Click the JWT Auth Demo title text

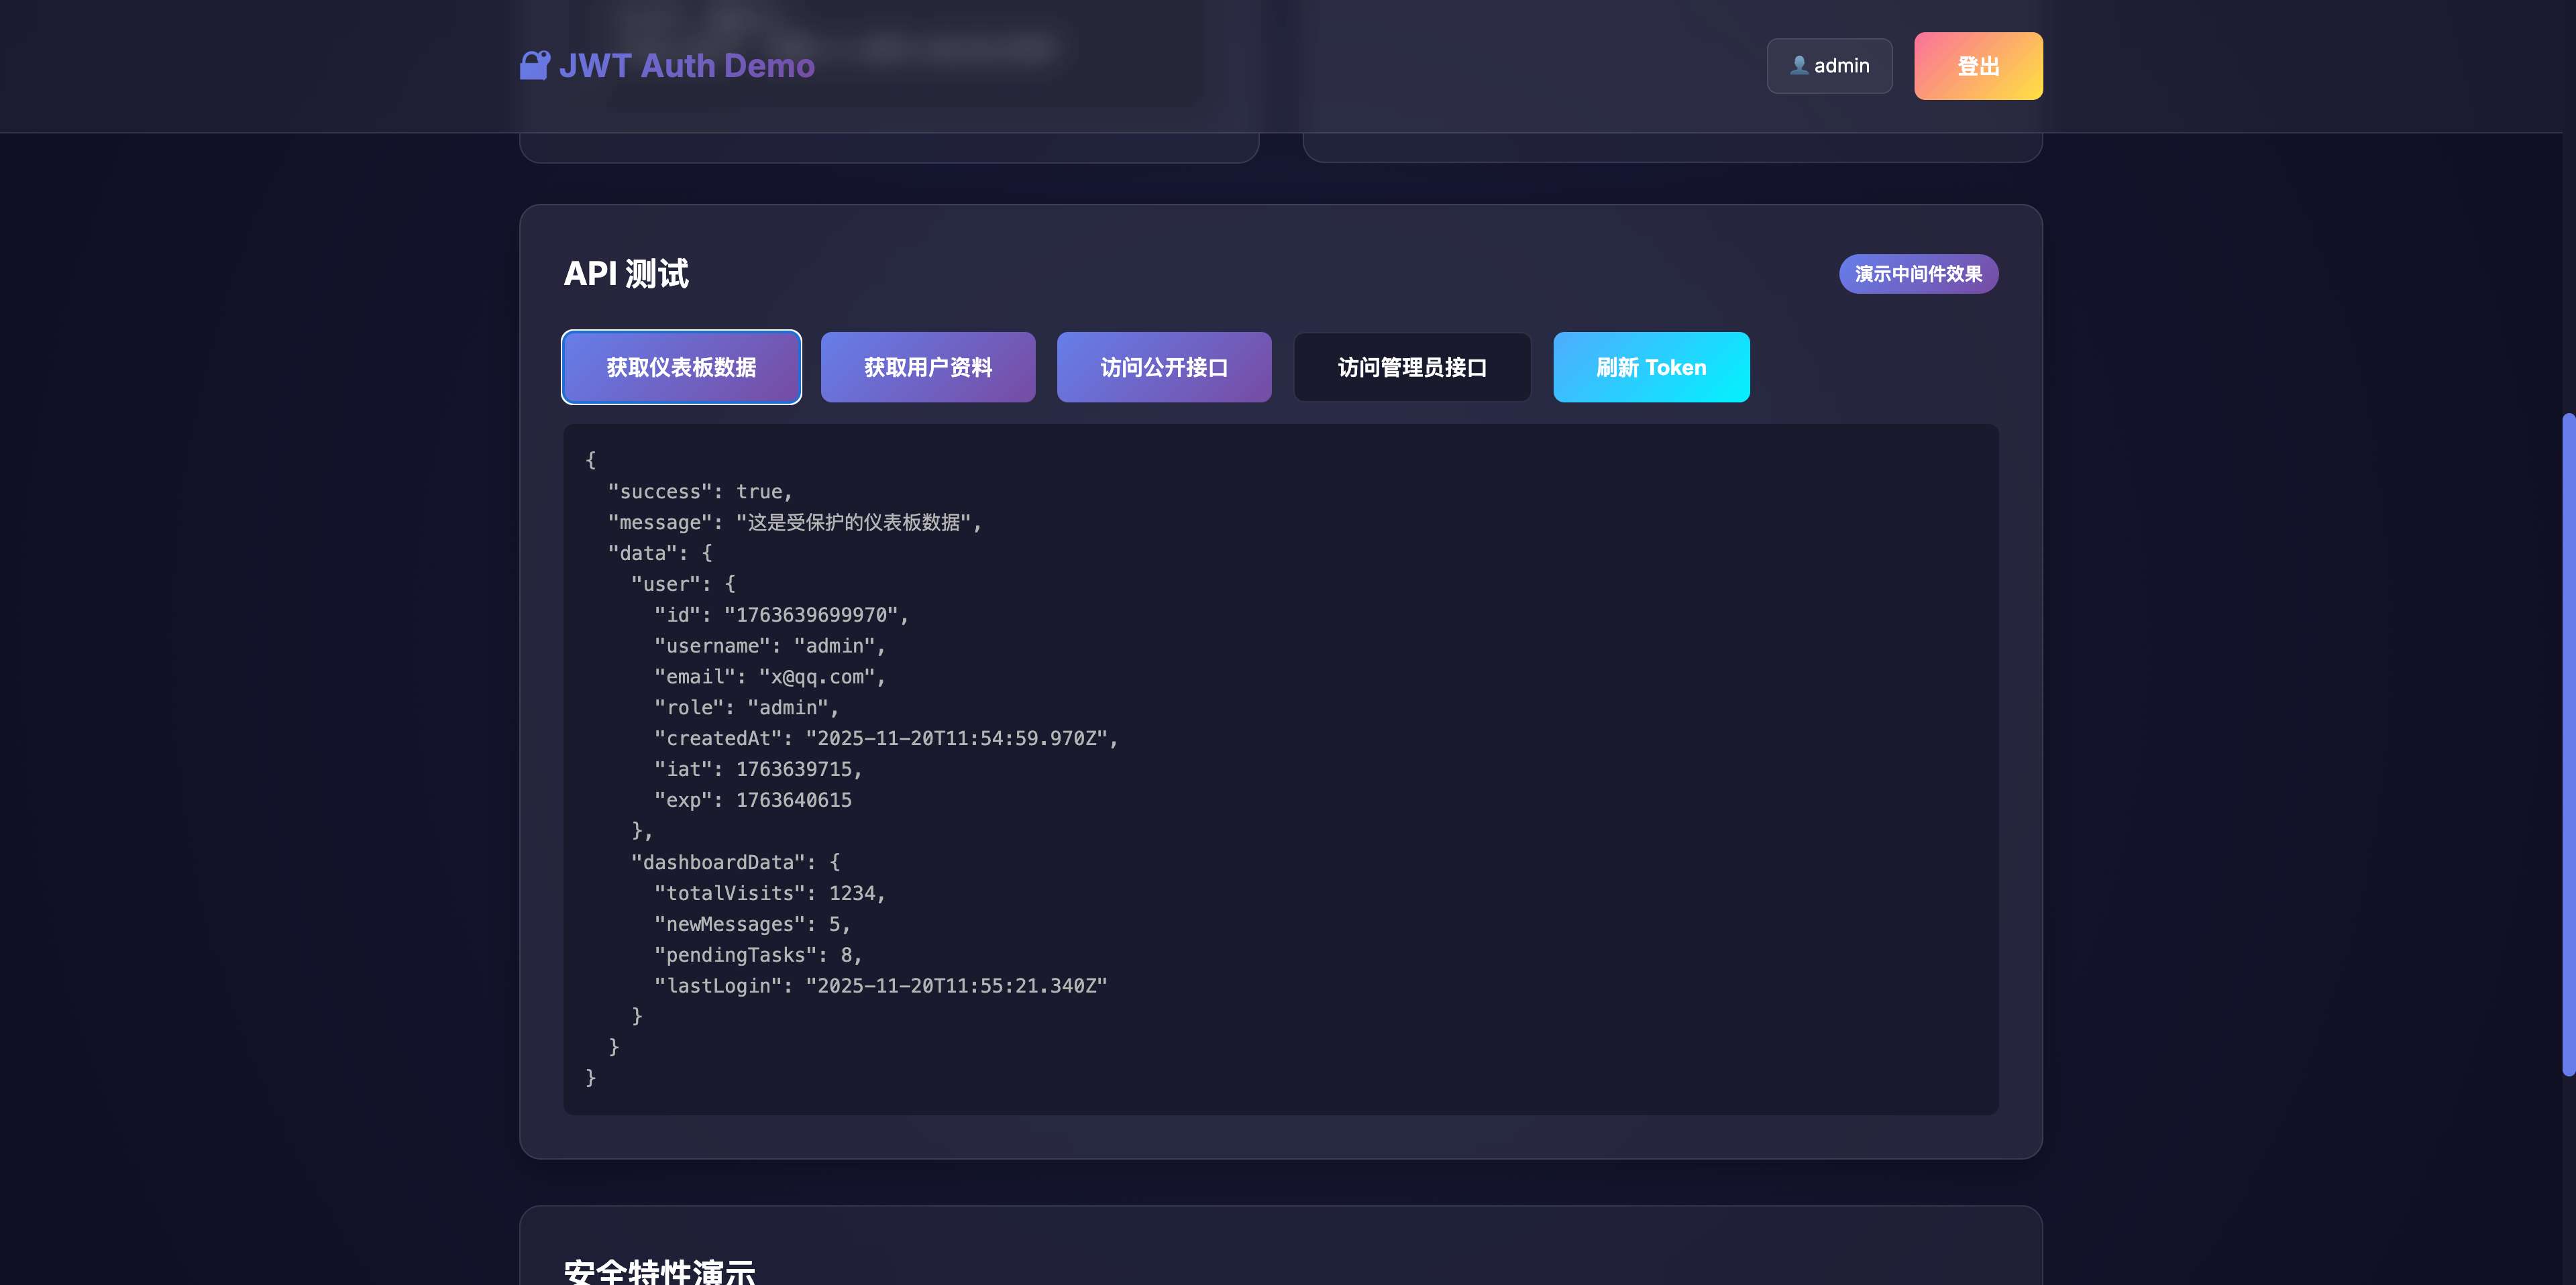[686, 66]
